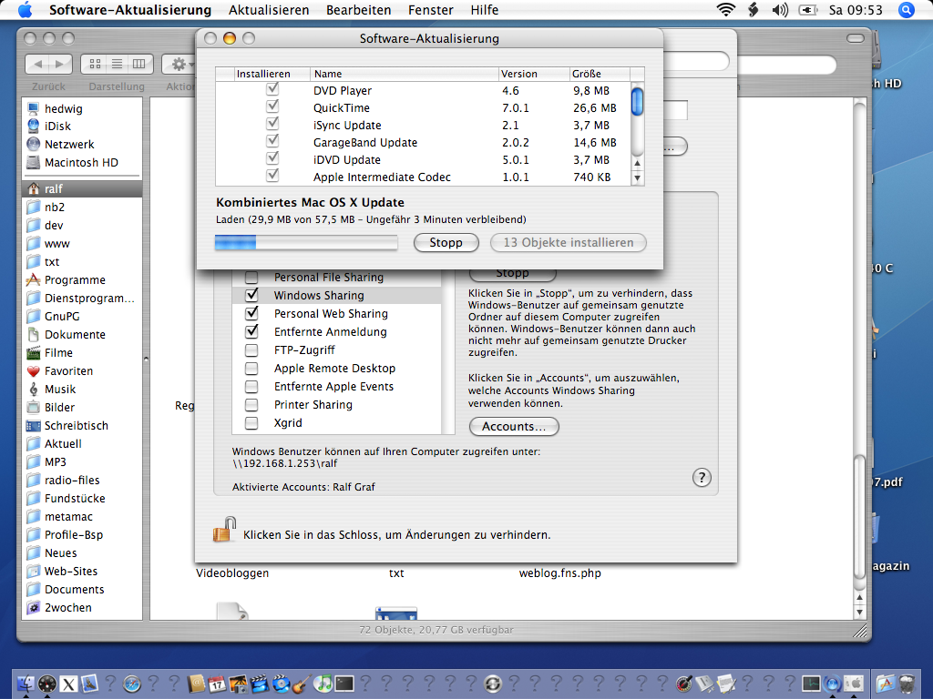Screen dimensions: 933x699
Task: Open the Bearbeiten menu
Action: tap(359, 10)
